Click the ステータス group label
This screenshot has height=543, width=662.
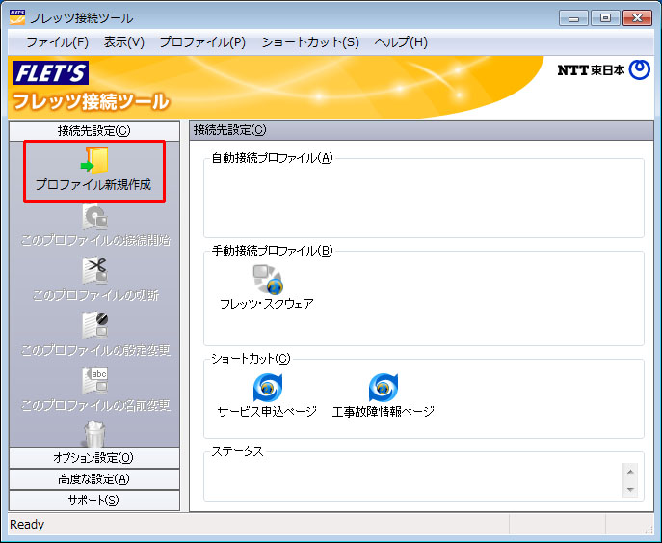(x=238, y=451)
